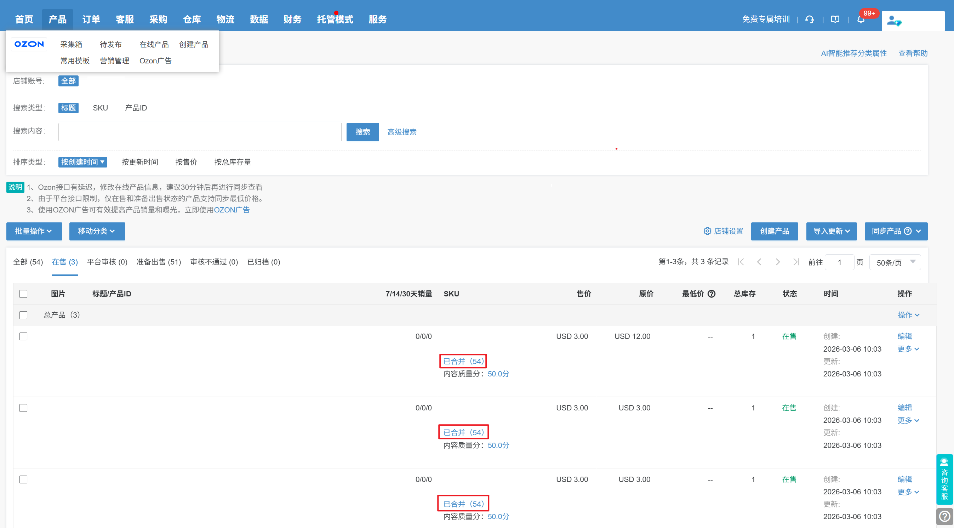Viewport: 954px width, 528px height.
Task: Check the select-all header checkbox
Action: (x=23, y=294)
